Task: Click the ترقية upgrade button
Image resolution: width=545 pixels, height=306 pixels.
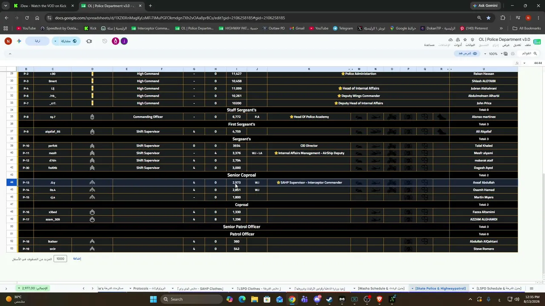Action: tap(37, 41)
